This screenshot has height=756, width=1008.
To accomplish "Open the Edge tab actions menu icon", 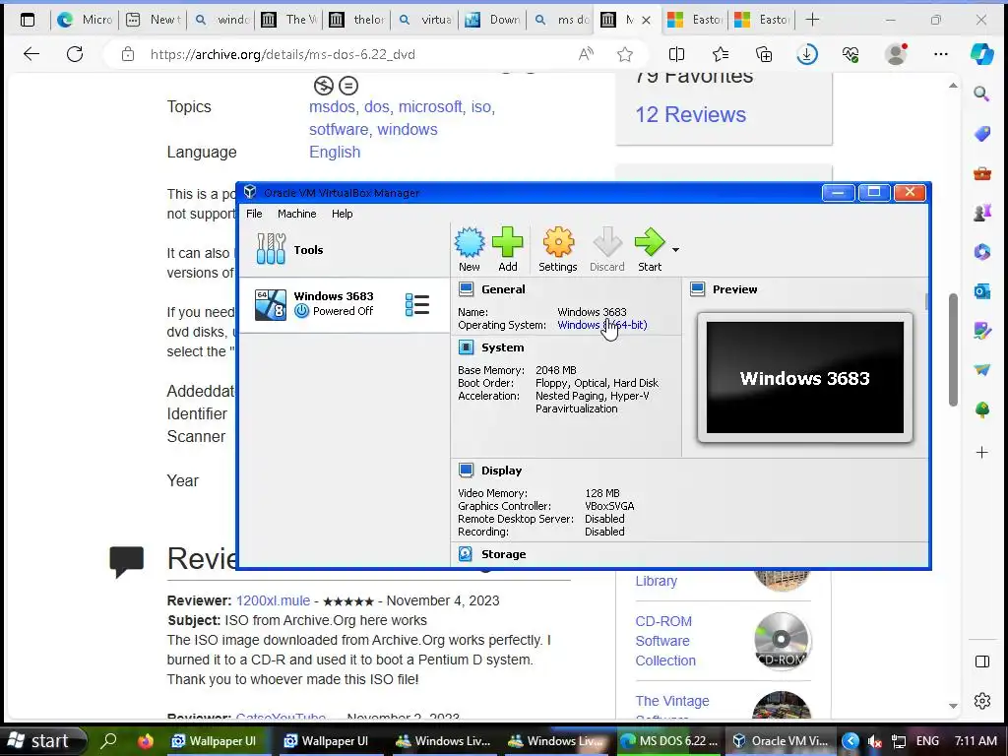I will (28, 20).
